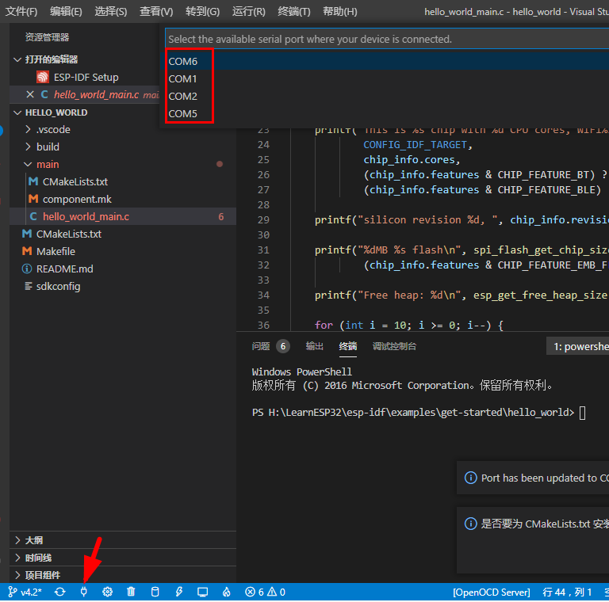This screenshot has width=609, height=602.
Task: Click the errors and warnings counter
Action: pos(265,592)
